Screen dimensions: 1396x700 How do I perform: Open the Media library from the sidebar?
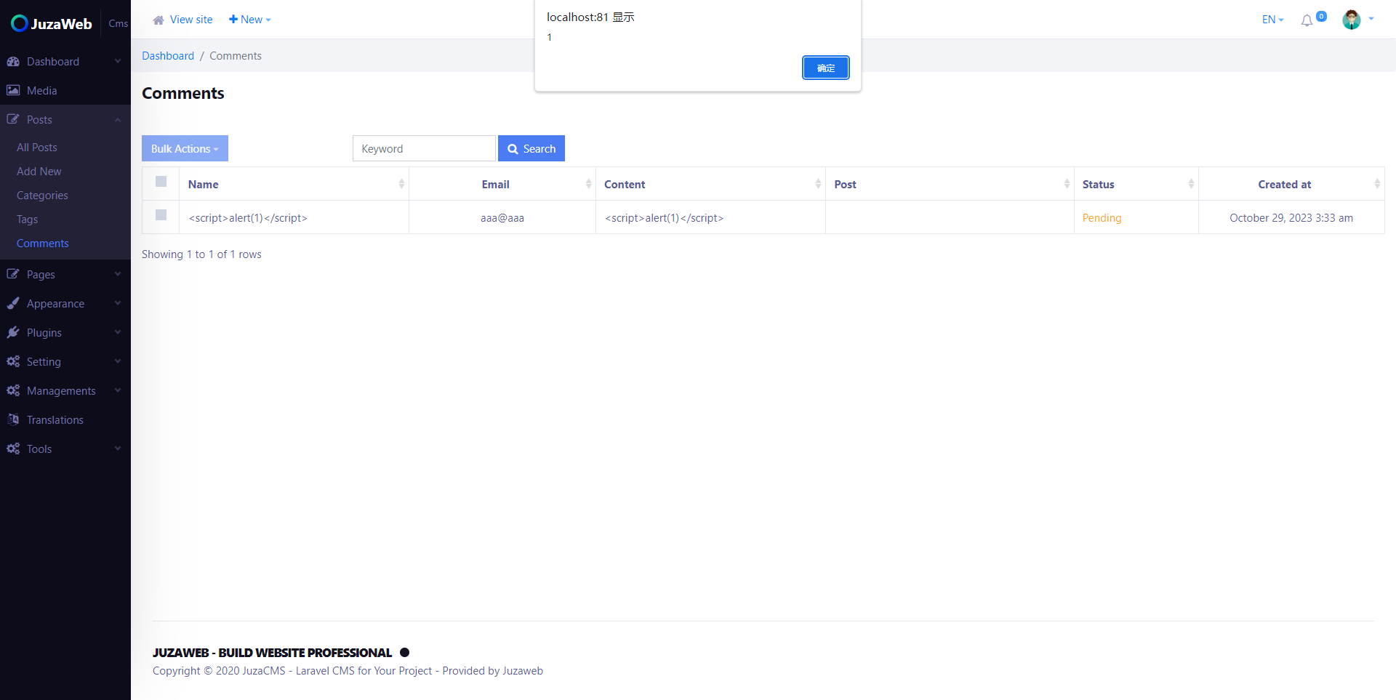[x=13, y=90]
